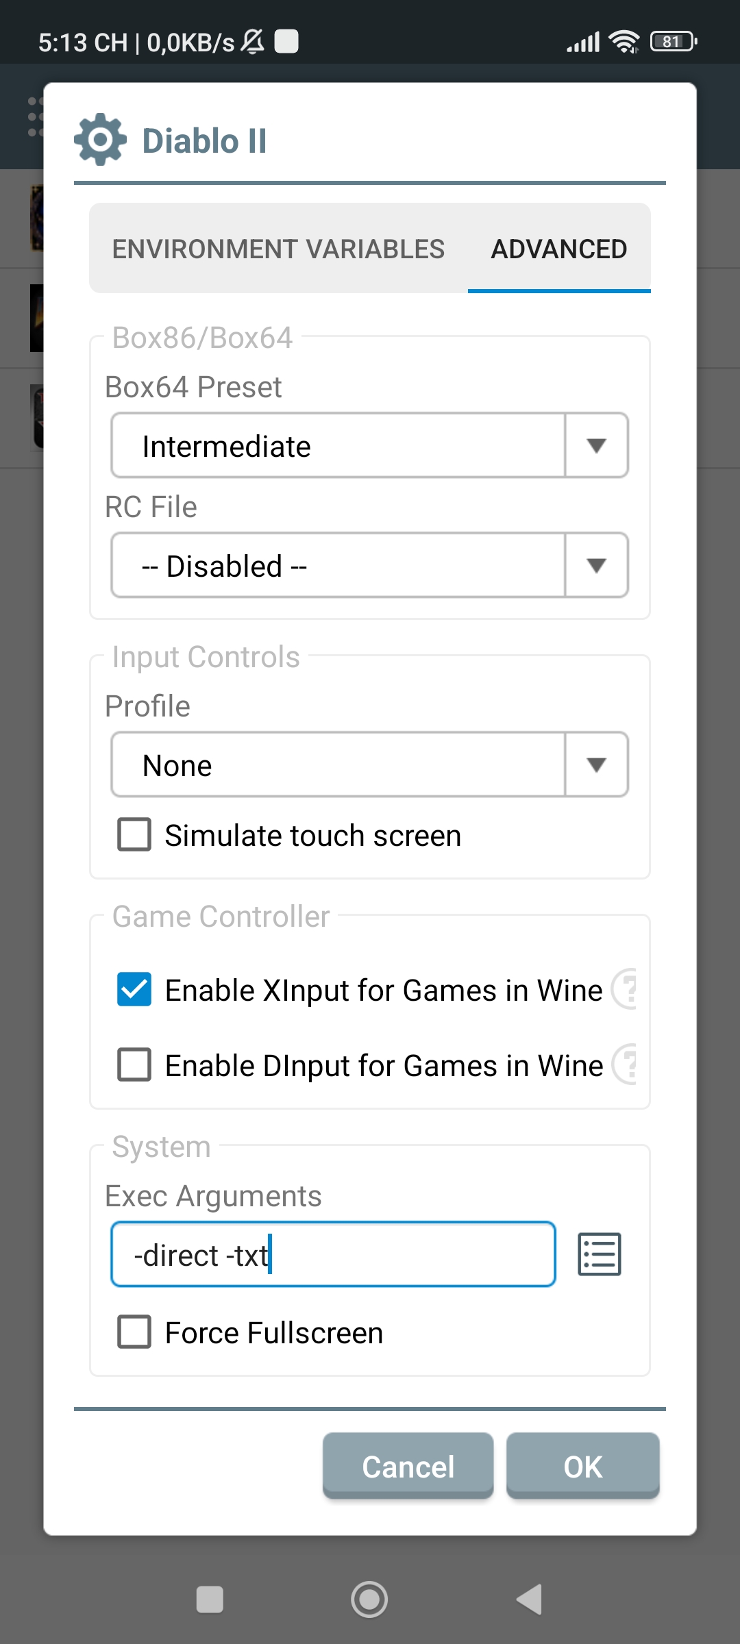Click help icon beside Enable DInput
Screen dimensions: 740x1644
[x=626, y=1064]
